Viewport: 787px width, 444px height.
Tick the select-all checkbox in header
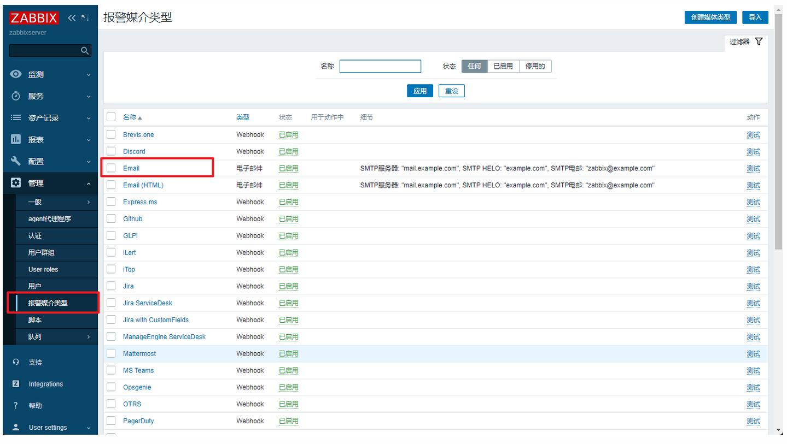click(111, 117)
